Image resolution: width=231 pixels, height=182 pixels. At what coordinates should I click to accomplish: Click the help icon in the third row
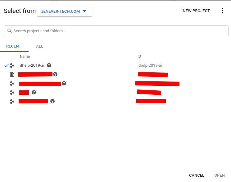tap(64, 83)
